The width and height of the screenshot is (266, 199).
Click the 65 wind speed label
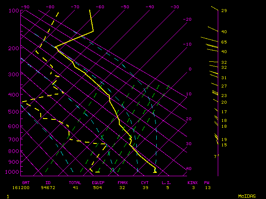pyautogui.click(x=224, y=42)
